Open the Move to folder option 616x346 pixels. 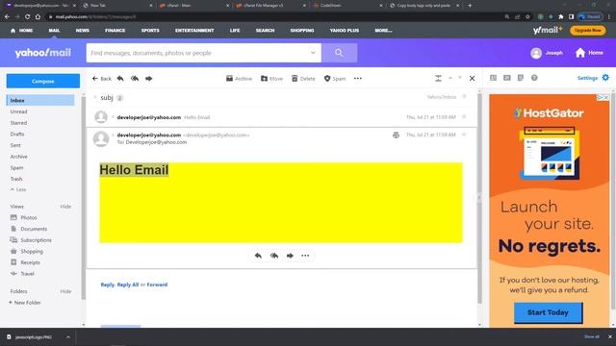[x=271, y=79]
